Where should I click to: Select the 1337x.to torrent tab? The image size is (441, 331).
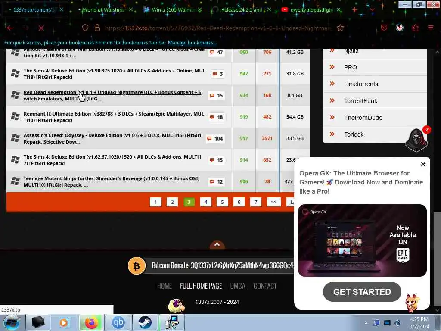[35, 9]
